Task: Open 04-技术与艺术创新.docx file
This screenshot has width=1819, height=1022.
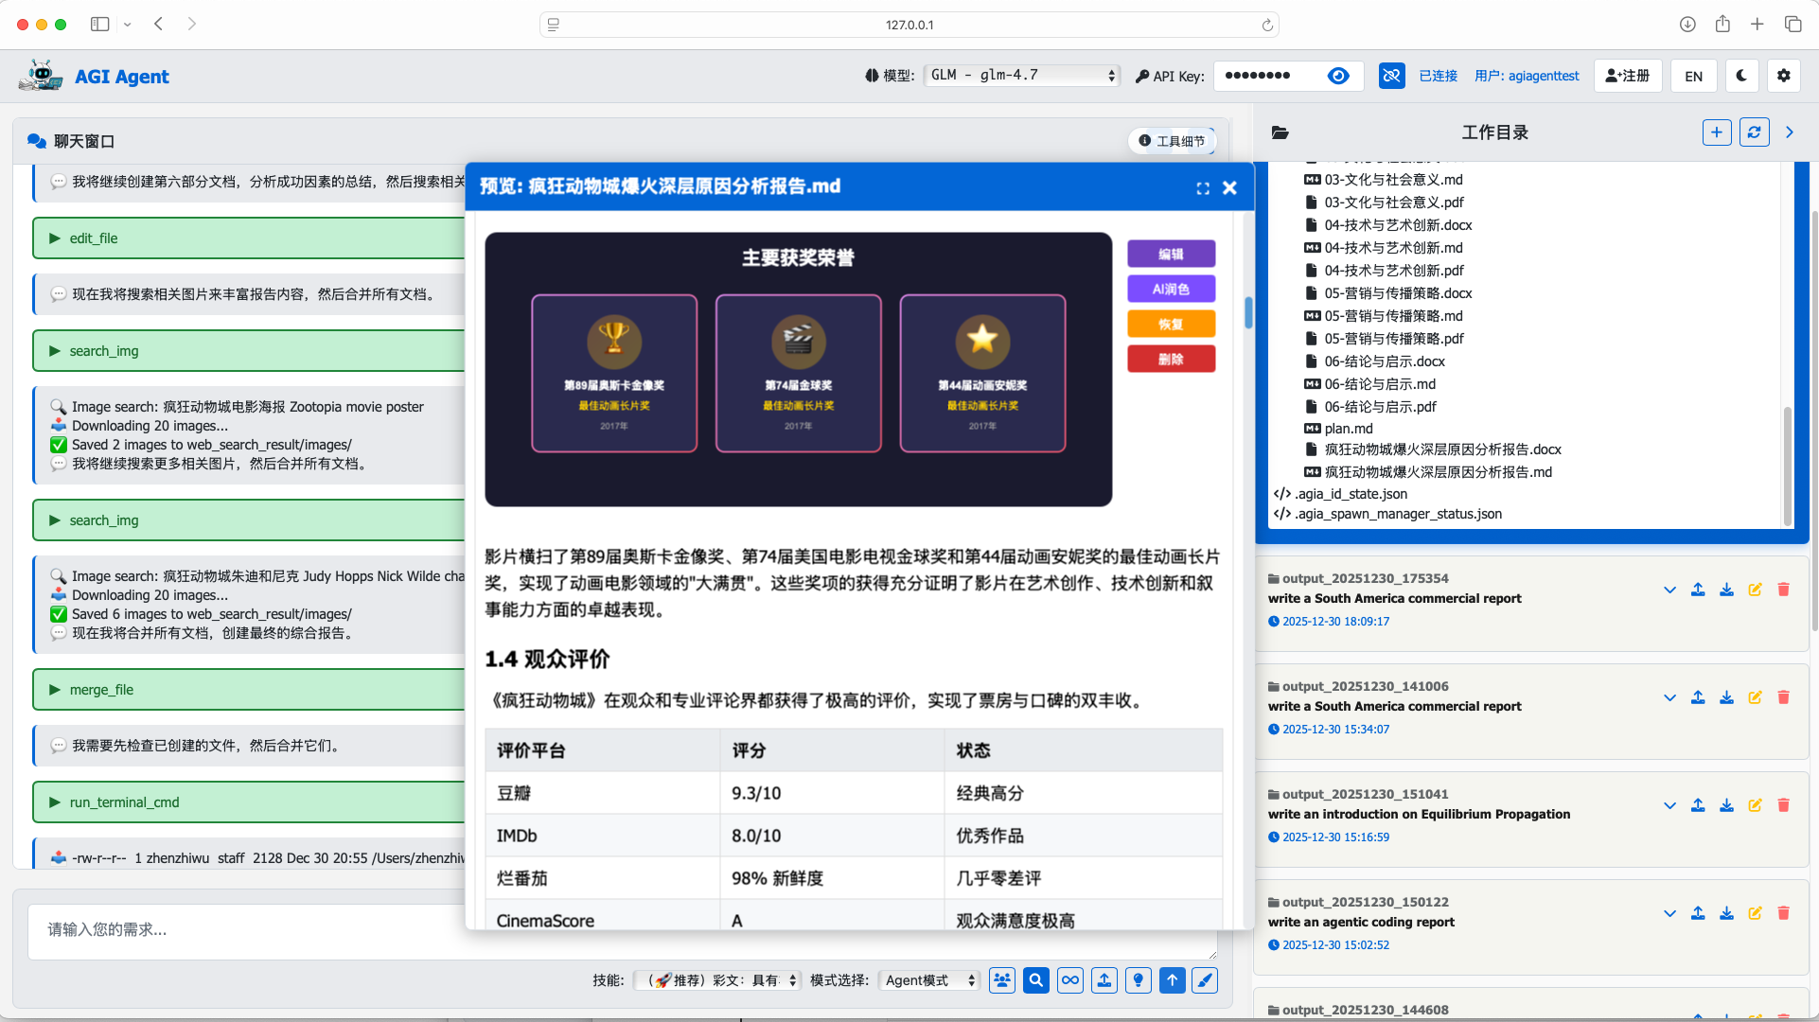Action: (1398, 225)
